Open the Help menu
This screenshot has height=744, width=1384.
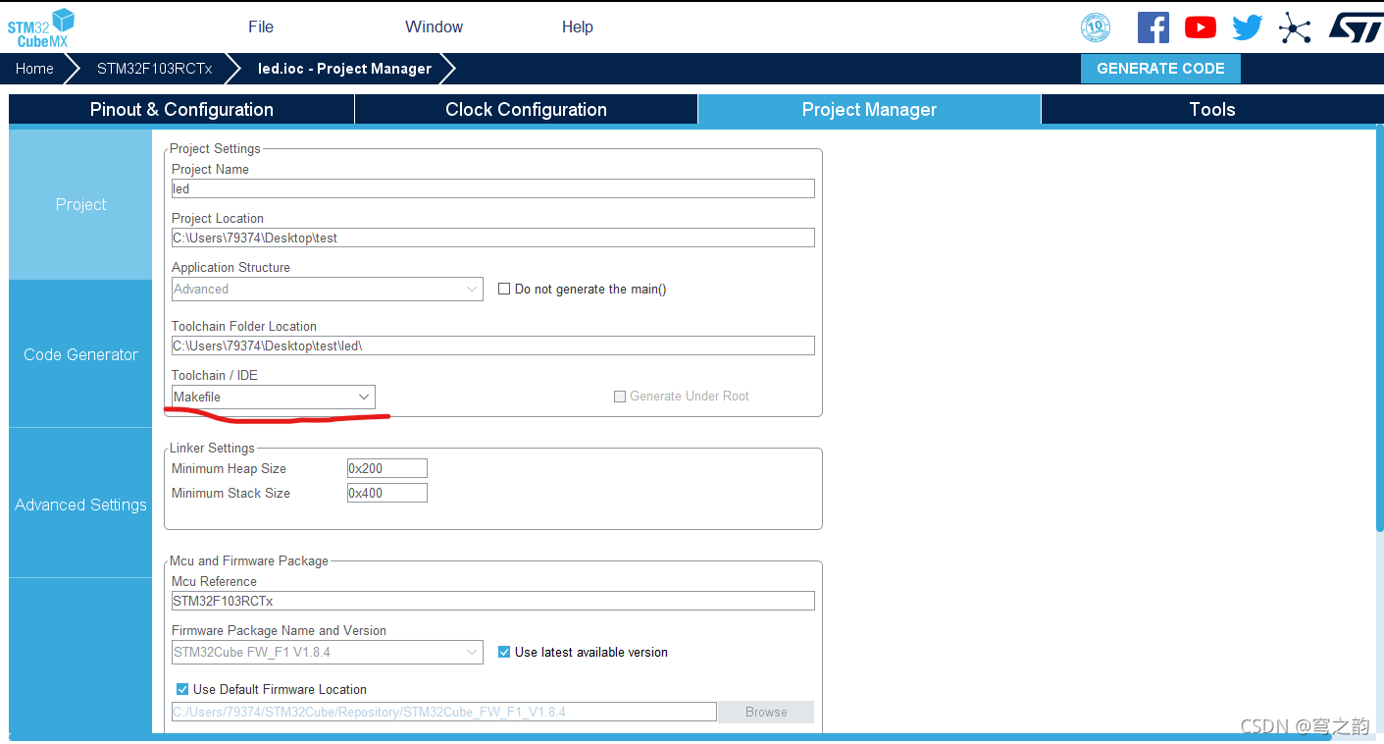(578, 27)
